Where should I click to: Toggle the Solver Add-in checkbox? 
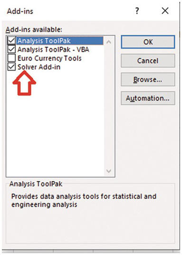point(11,67)
